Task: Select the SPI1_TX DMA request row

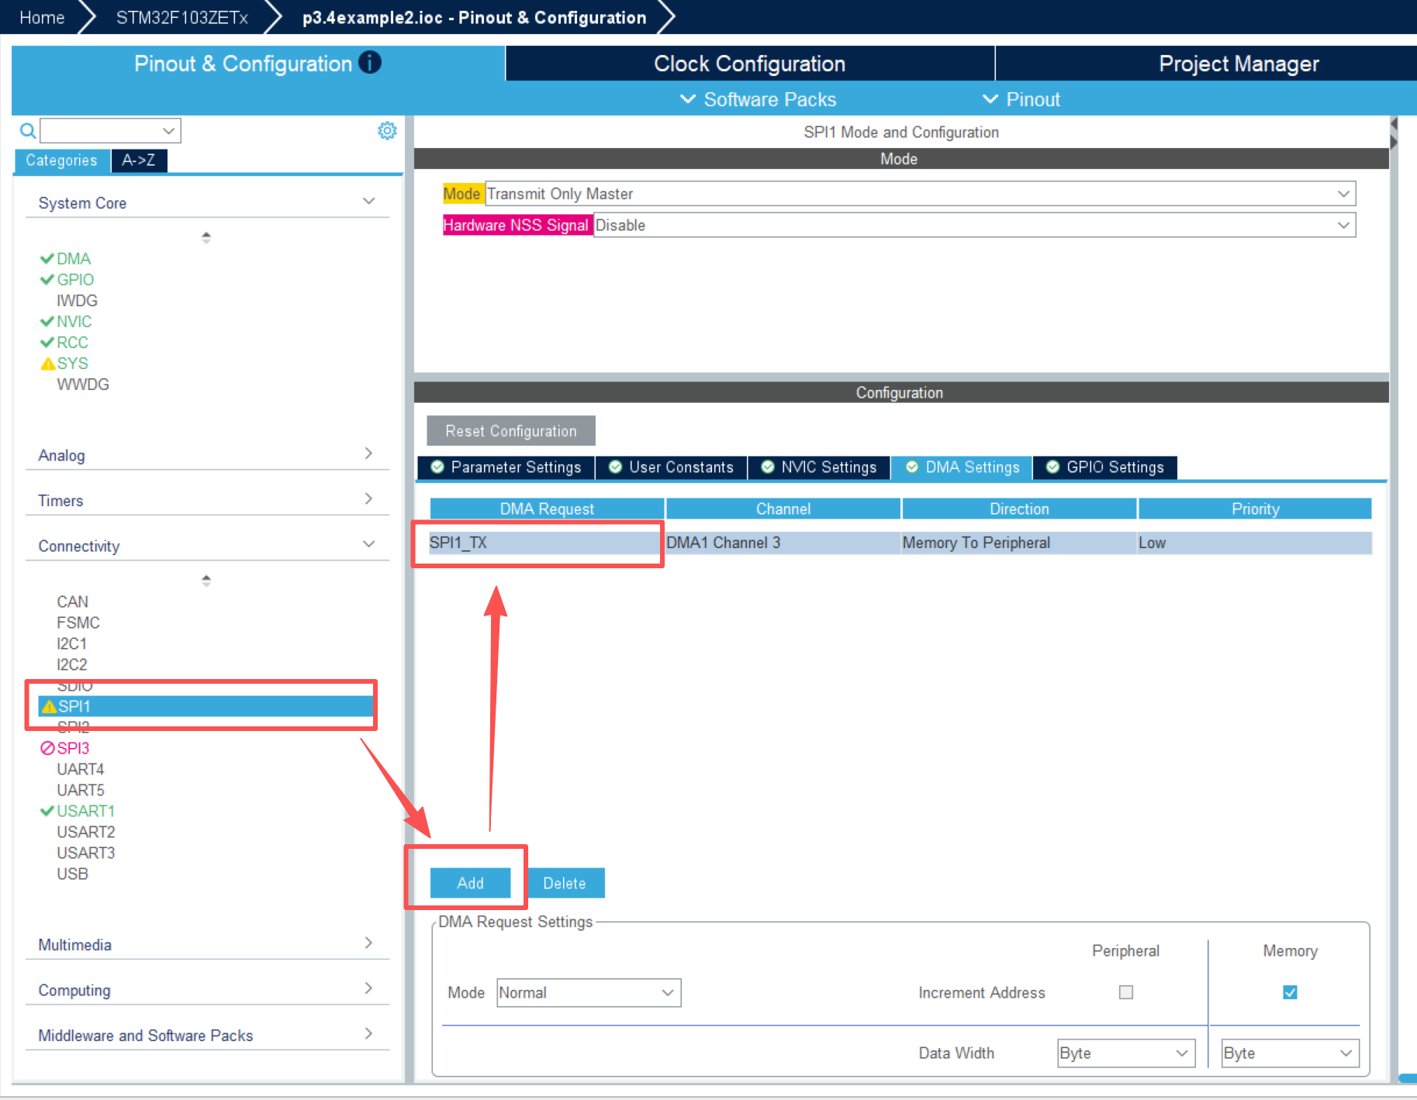Action: (900, 543)
